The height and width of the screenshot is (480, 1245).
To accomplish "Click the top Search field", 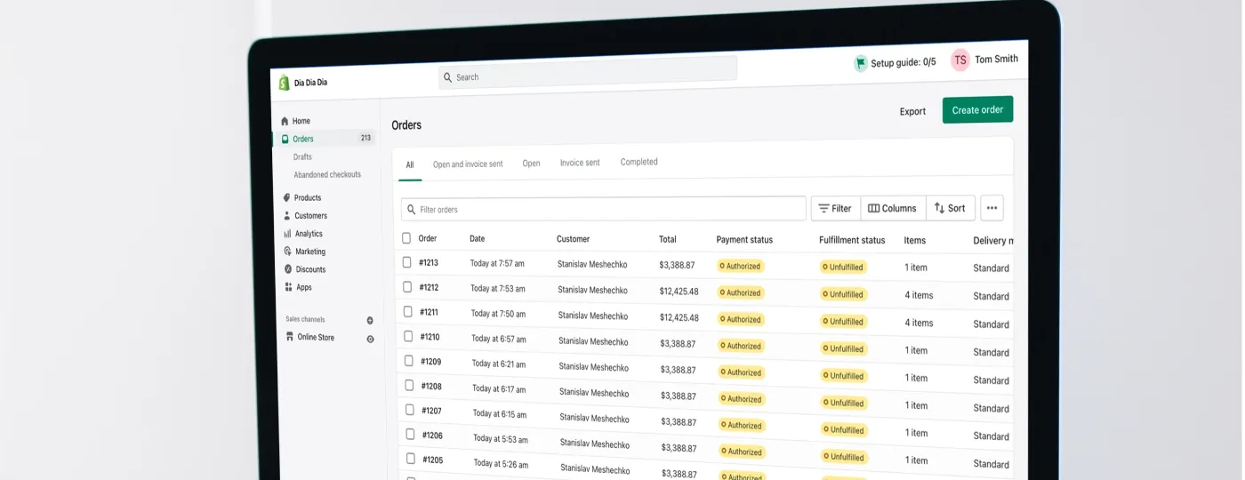I will click(x=588, y=74).
